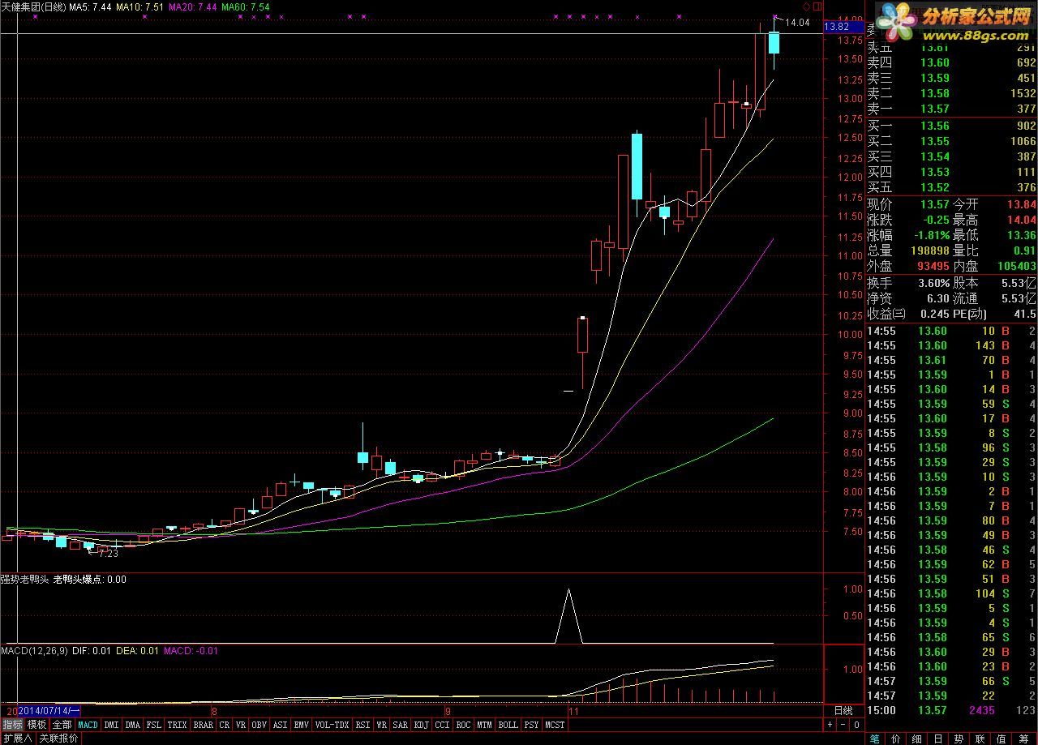The image size is (1038, 745).
Task: Click the MA5: 7.44 label
Action: point(90,6)
